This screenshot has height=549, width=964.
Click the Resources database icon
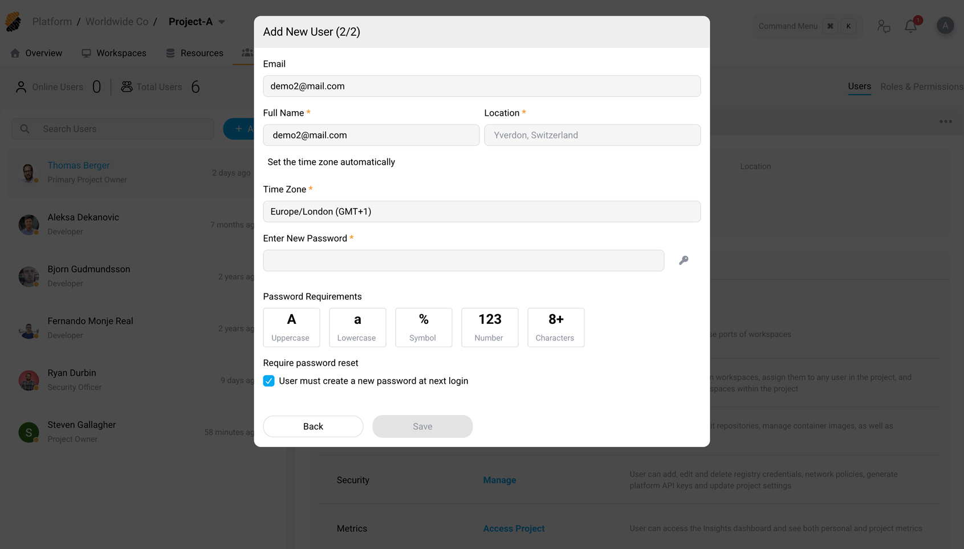170,53
